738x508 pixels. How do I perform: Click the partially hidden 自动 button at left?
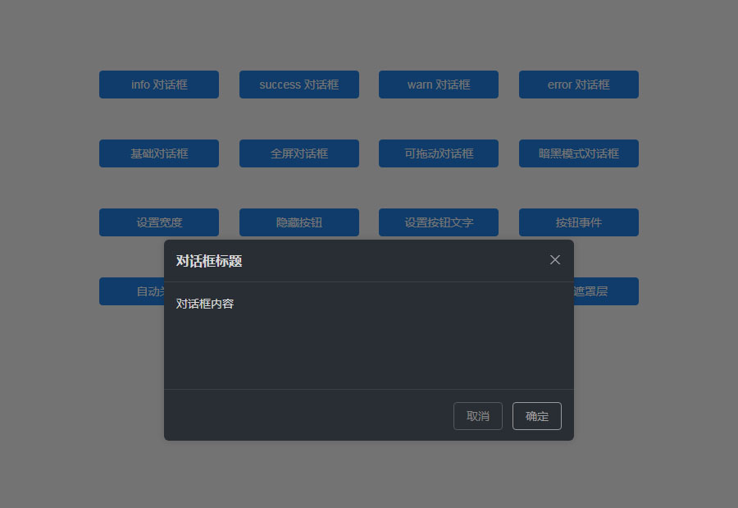coord(132,291)
